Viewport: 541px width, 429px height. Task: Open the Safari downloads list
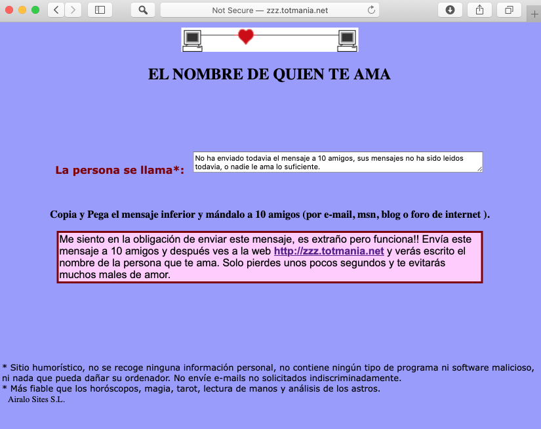tap(450, 10)
